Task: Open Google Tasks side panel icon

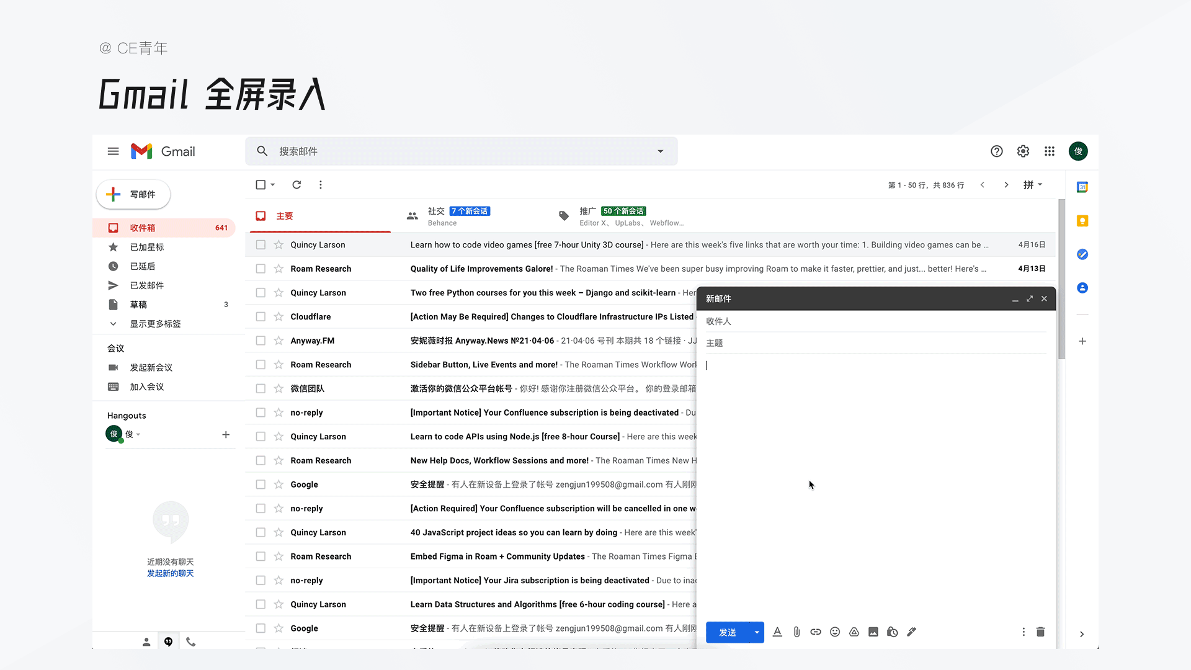Action: [1082, 254]
